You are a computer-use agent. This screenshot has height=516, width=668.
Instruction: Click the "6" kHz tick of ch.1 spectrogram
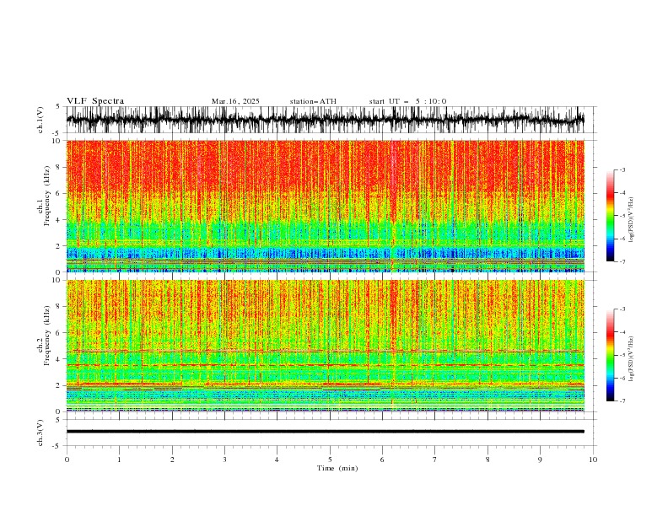(x=59, y=194)
